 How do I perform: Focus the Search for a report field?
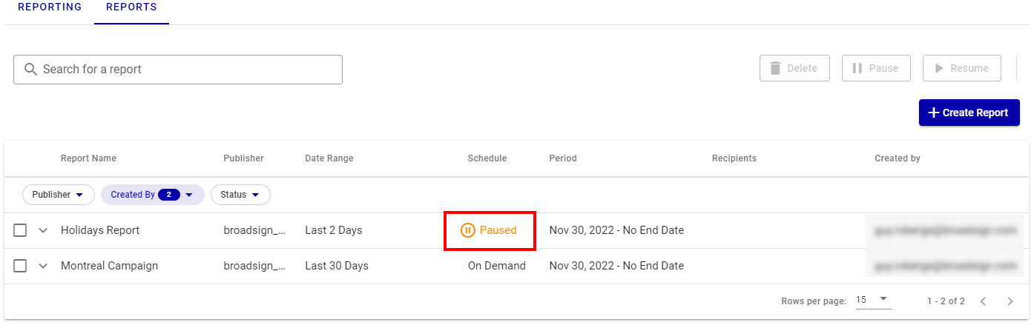185,69
